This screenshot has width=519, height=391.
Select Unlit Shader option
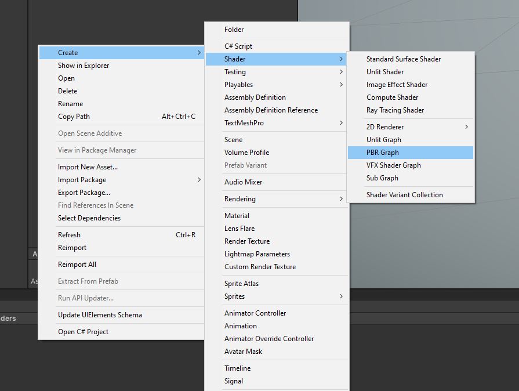click(383, 71)
